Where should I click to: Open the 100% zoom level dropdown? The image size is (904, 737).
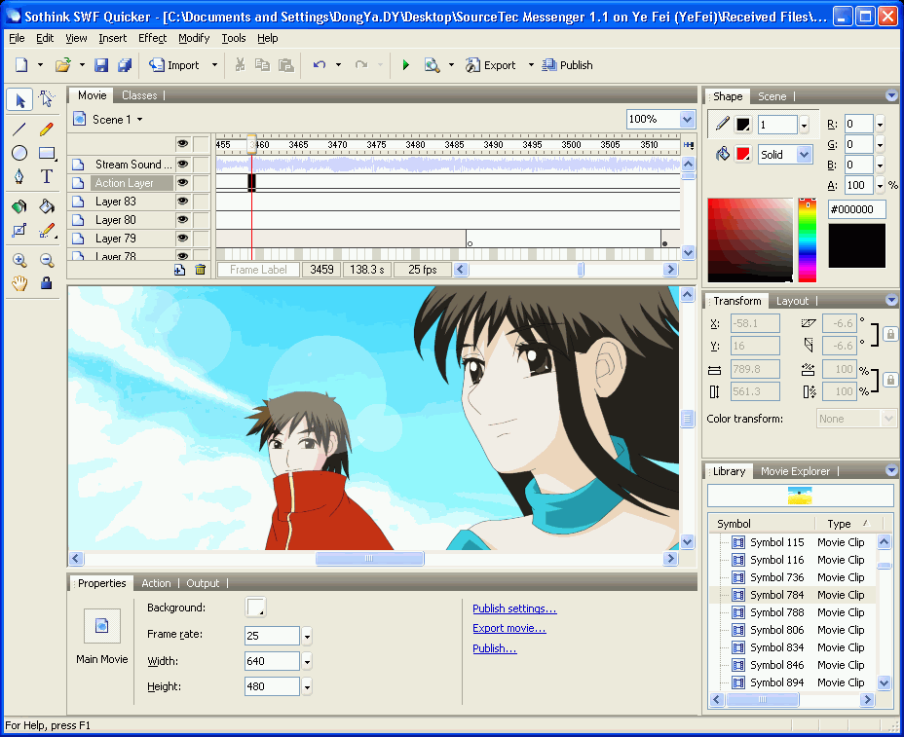pos(687,120)
